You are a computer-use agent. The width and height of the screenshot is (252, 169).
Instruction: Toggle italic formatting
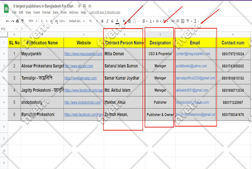pyautogui.click(x=107, y=21)
